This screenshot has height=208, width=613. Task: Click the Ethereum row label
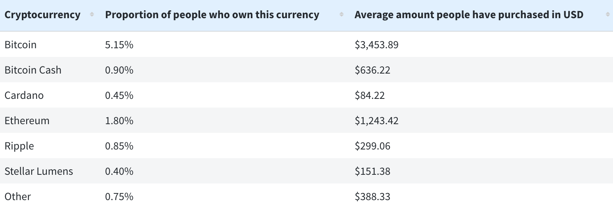click(x=27, y=121)
